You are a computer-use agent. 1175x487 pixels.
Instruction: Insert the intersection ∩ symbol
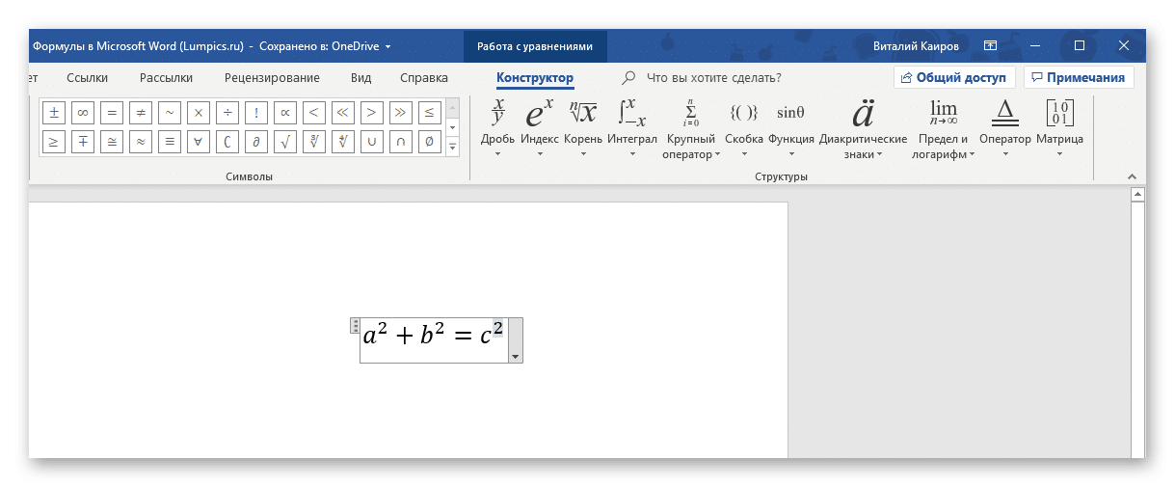point(401,142)
